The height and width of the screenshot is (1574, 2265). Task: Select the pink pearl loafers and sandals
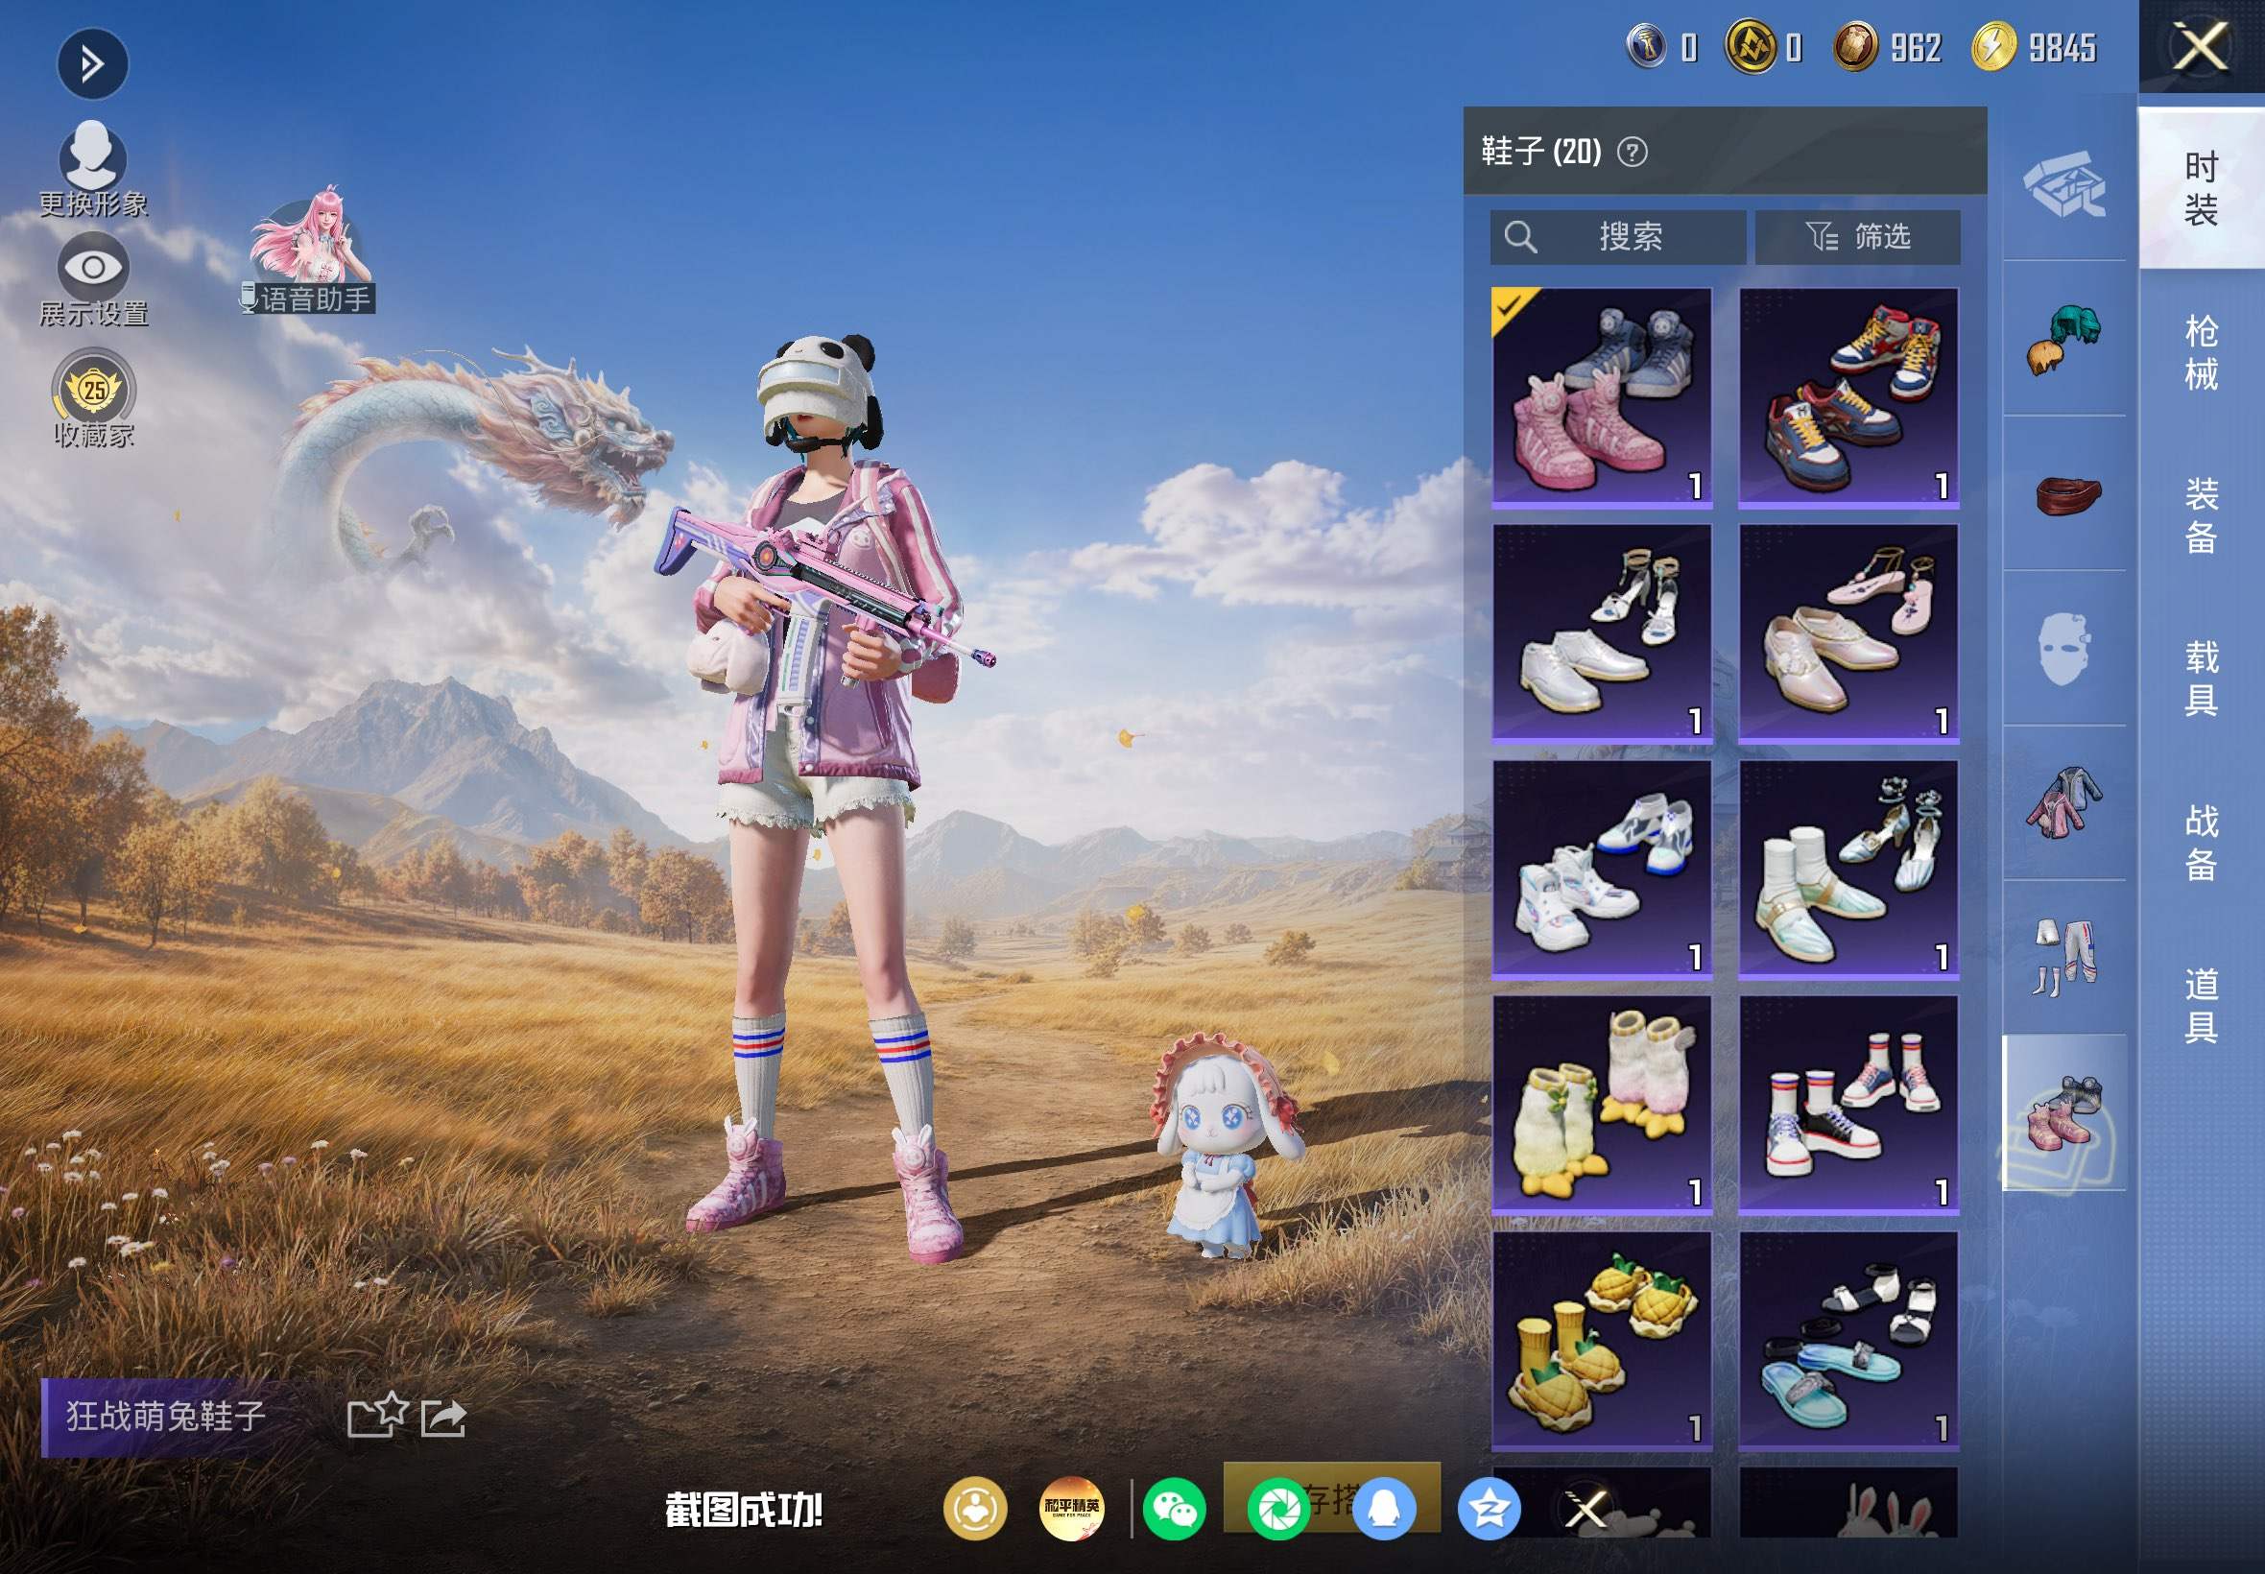[x=1848, y=634]
